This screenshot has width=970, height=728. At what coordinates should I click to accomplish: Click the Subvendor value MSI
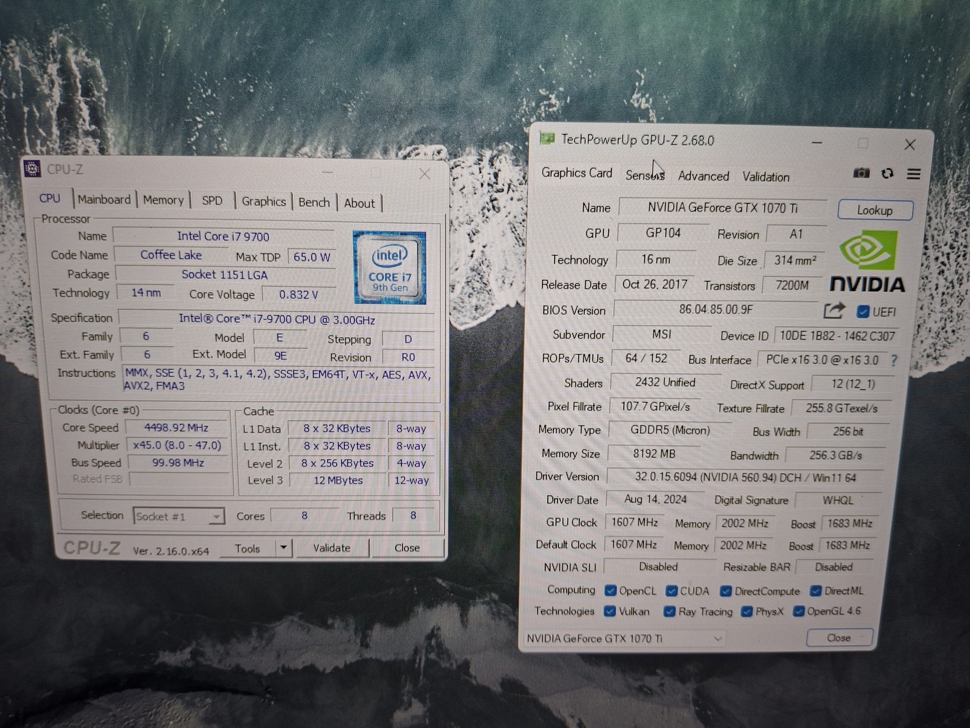pos(662,334)
